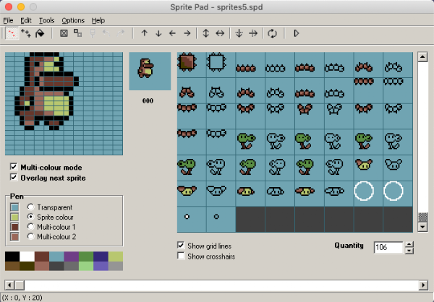434x302 pixels.
Task: Pick purple from the colour palette
Action: point(72,256)
